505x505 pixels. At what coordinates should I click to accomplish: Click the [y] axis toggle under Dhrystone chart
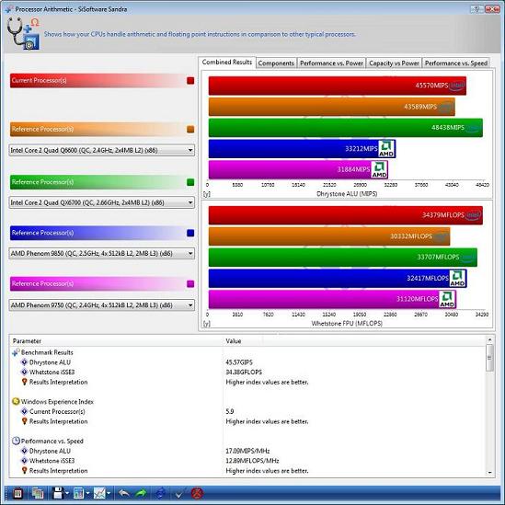click(x=207, y=194)
